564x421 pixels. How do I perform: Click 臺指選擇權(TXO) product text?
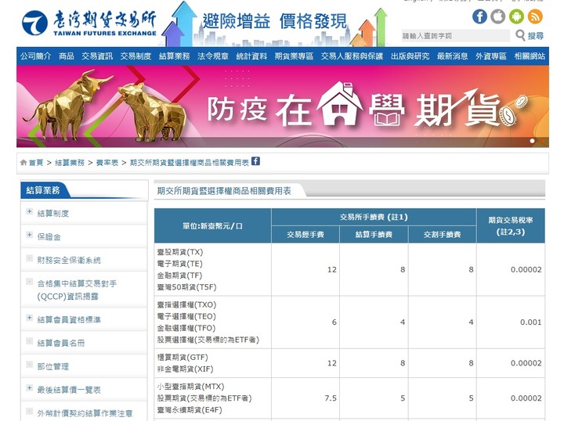pos(186,304)
